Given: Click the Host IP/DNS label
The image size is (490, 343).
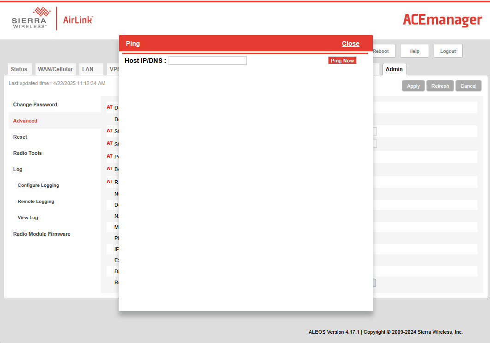Looking at the screenshot, I should 145,61.
